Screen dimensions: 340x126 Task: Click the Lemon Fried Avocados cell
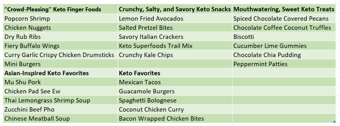coord(175,19)
